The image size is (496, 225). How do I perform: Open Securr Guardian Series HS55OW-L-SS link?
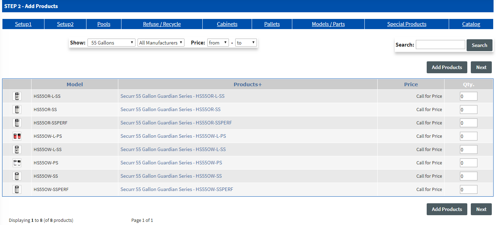click(x=173, y=149)
